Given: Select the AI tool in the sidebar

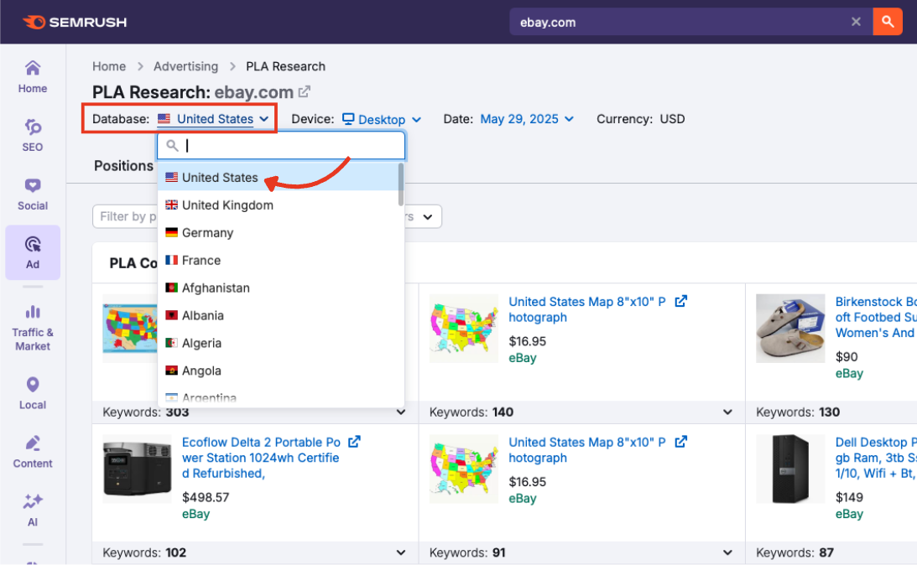Looking at the screenshot, I should (32, 510).
